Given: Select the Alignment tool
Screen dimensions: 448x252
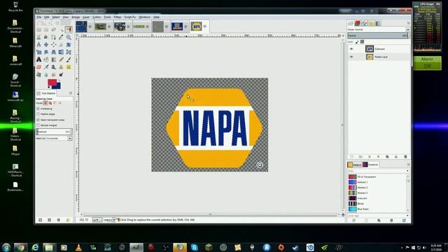Looking at the screenshot, I should tap(54, 45).
